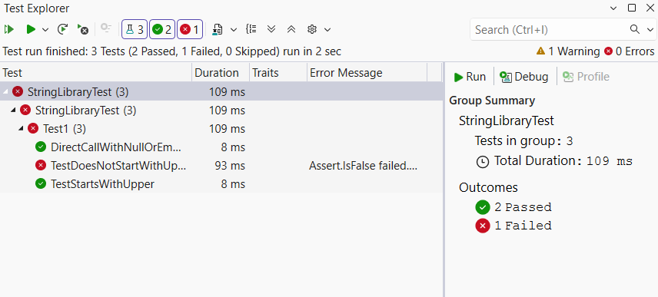
Task: Click the 0 Errors indicator
Action: pyautogui.click(x=629, y=51)
